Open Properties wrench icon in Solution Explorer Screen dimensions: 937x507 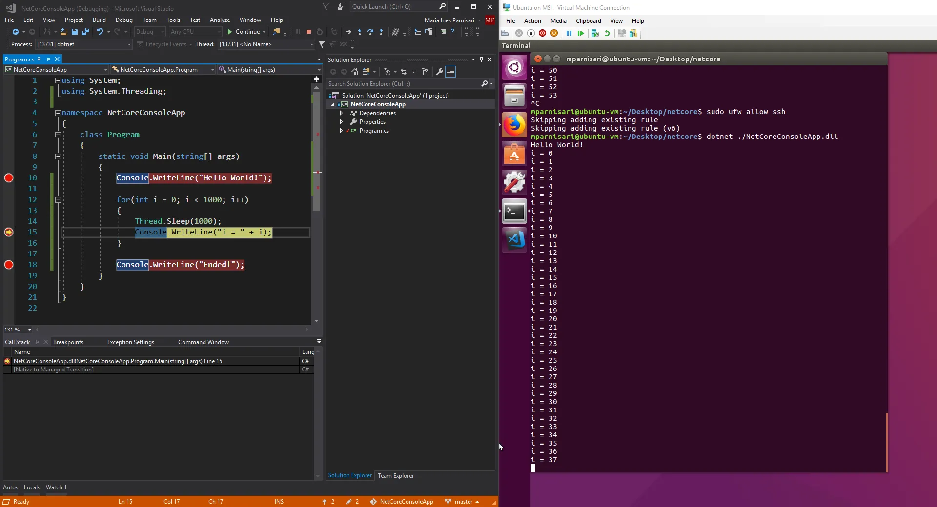coord(439,72)
